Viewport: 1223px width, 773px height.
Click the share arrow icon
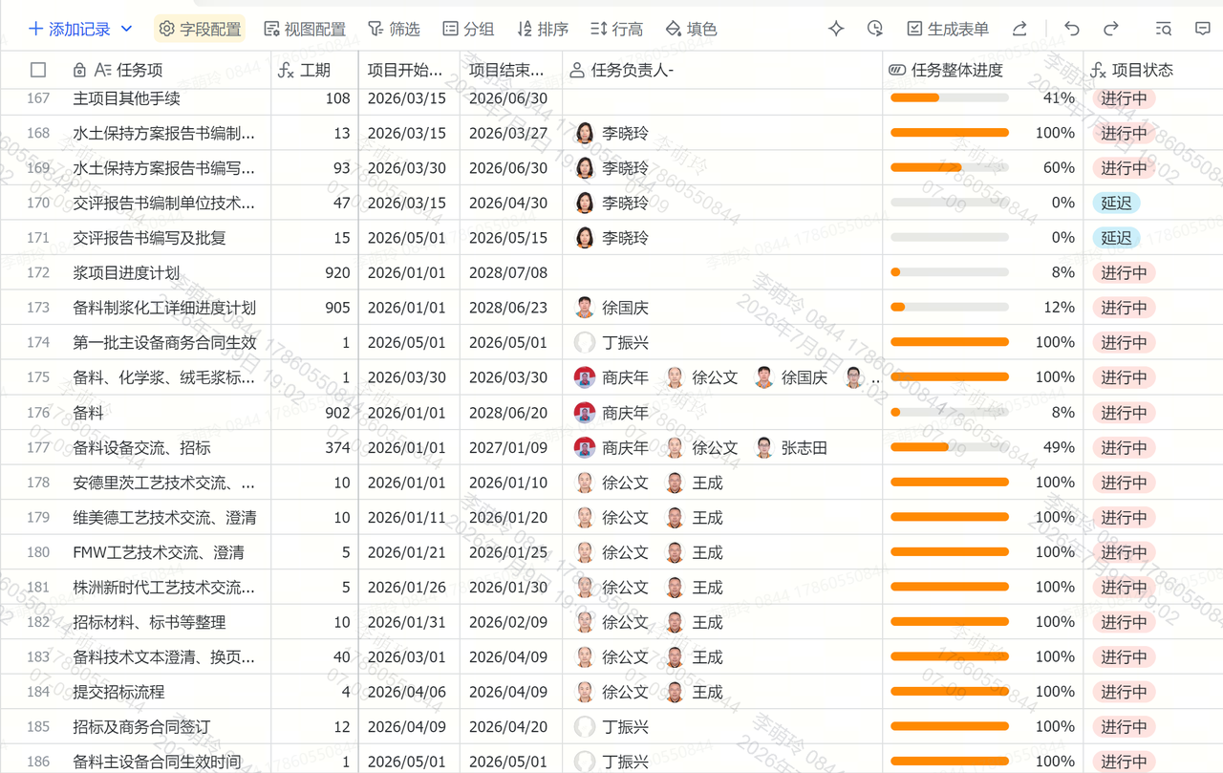[1019, 29]
